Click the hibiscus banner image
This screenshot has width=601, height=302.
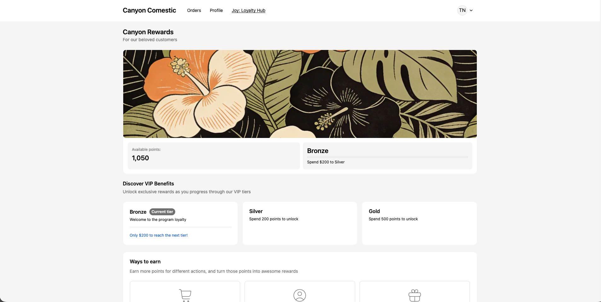(x=299, y=94)
